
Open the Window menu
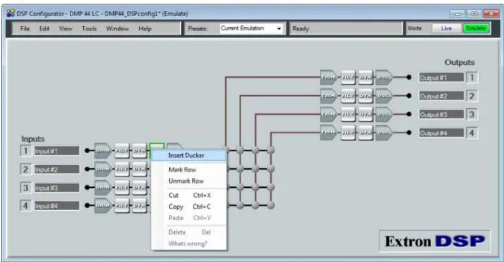coord(117,29)
